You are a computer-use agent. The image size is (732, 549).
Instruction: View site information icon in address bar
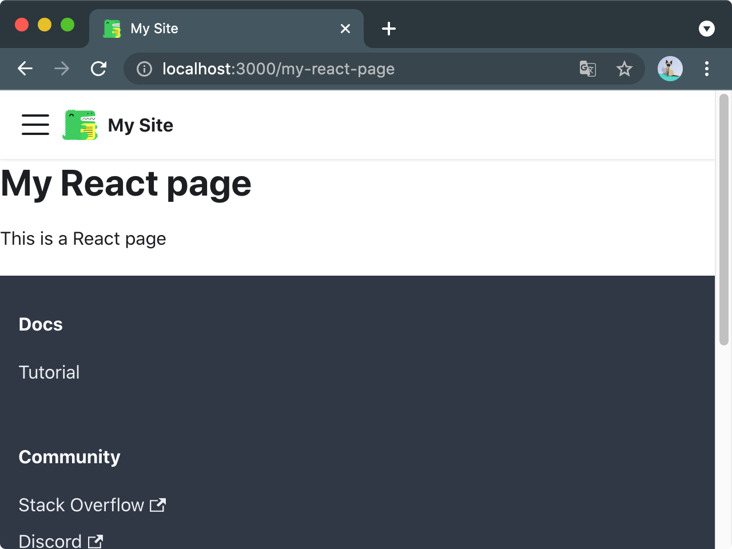144,69
